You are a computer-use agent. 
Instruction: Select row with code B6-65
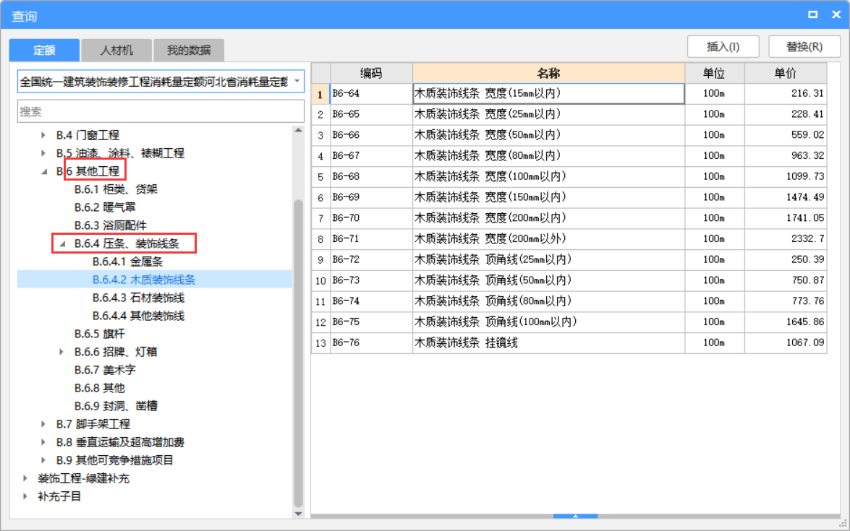click(371, 114)
